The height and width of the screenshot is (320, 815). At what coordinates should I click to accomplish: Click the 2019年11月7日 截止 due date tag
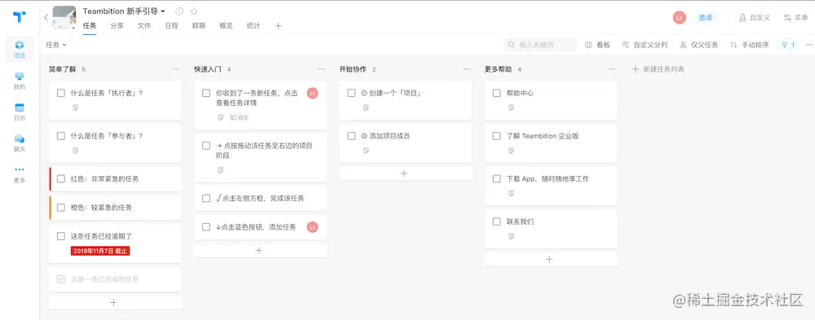click(x=100, y=251)
